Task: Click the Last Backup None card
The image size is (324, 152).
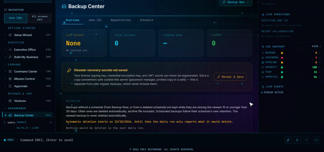Action: point(84,43)
